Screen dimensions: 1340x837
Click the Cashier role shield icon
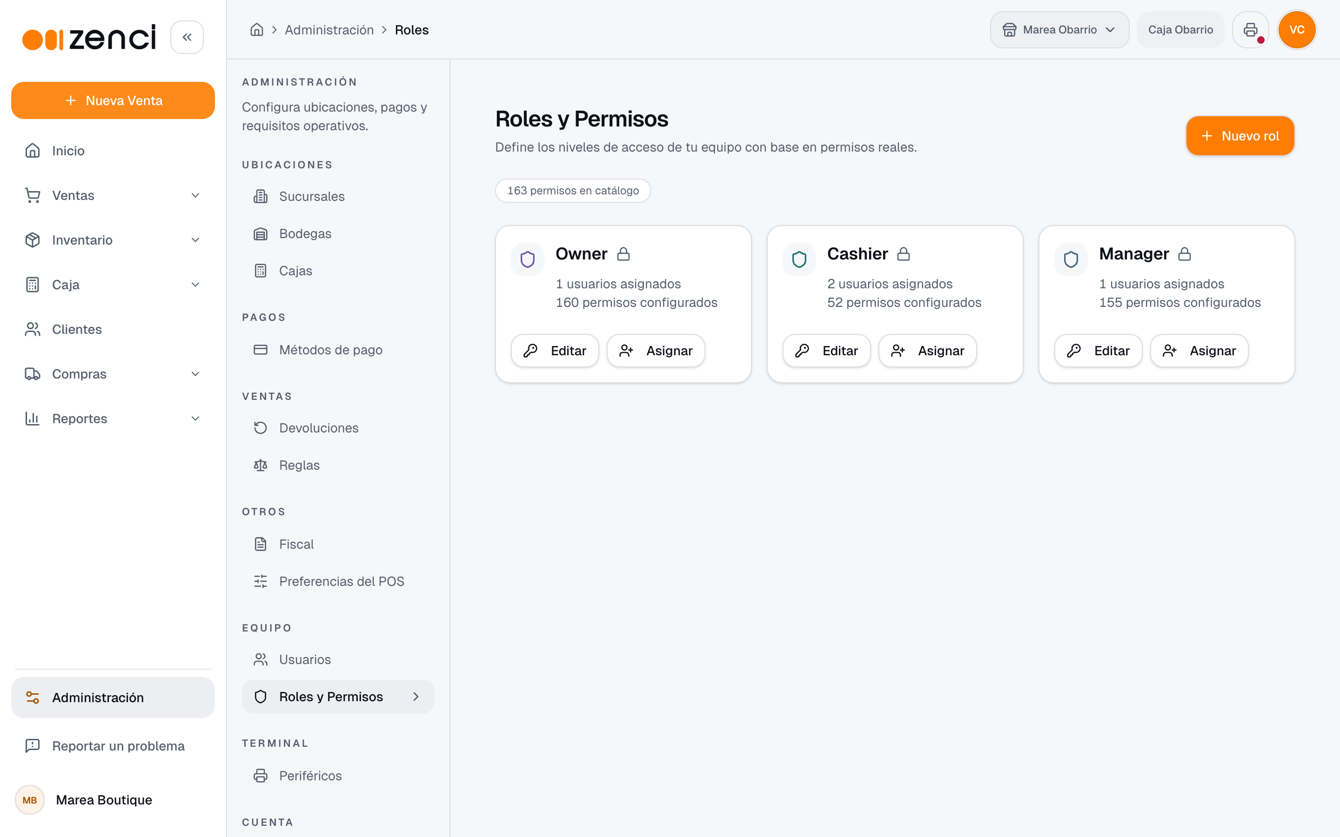click(x=799, y=259)
